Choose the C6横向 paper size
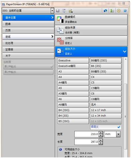The height and width of the screenshot is (158, 132). (x=106, y=99)
